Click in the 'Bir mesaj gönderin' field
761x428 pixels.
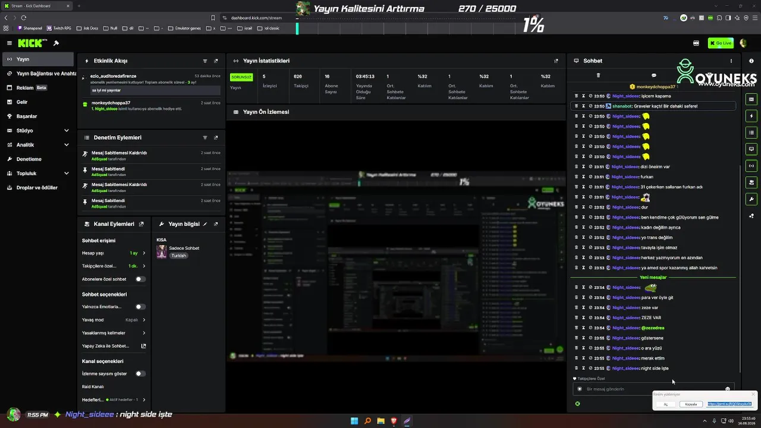pyautogui.click(x=653, y=389)
